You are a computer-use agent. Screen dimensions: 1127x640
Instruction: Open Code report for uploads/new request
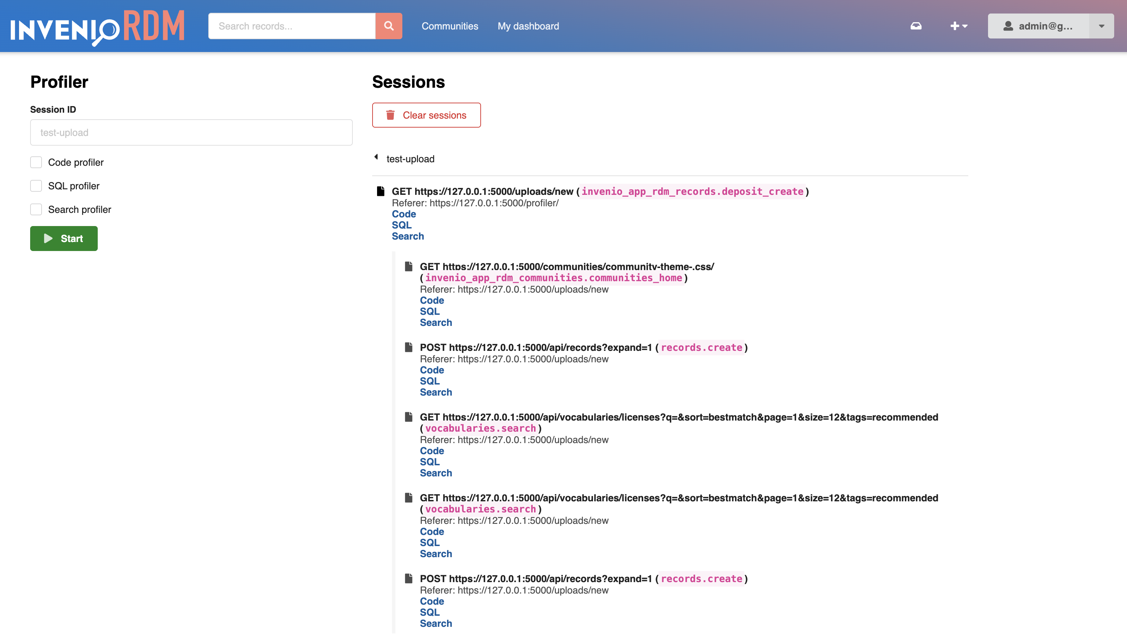(x=404, y=214)
